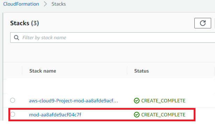Click CREATE_COMPLETE status of mod-aa8afde9acf04c7f stack
215x129 pixels.
(x=163, y=115)
